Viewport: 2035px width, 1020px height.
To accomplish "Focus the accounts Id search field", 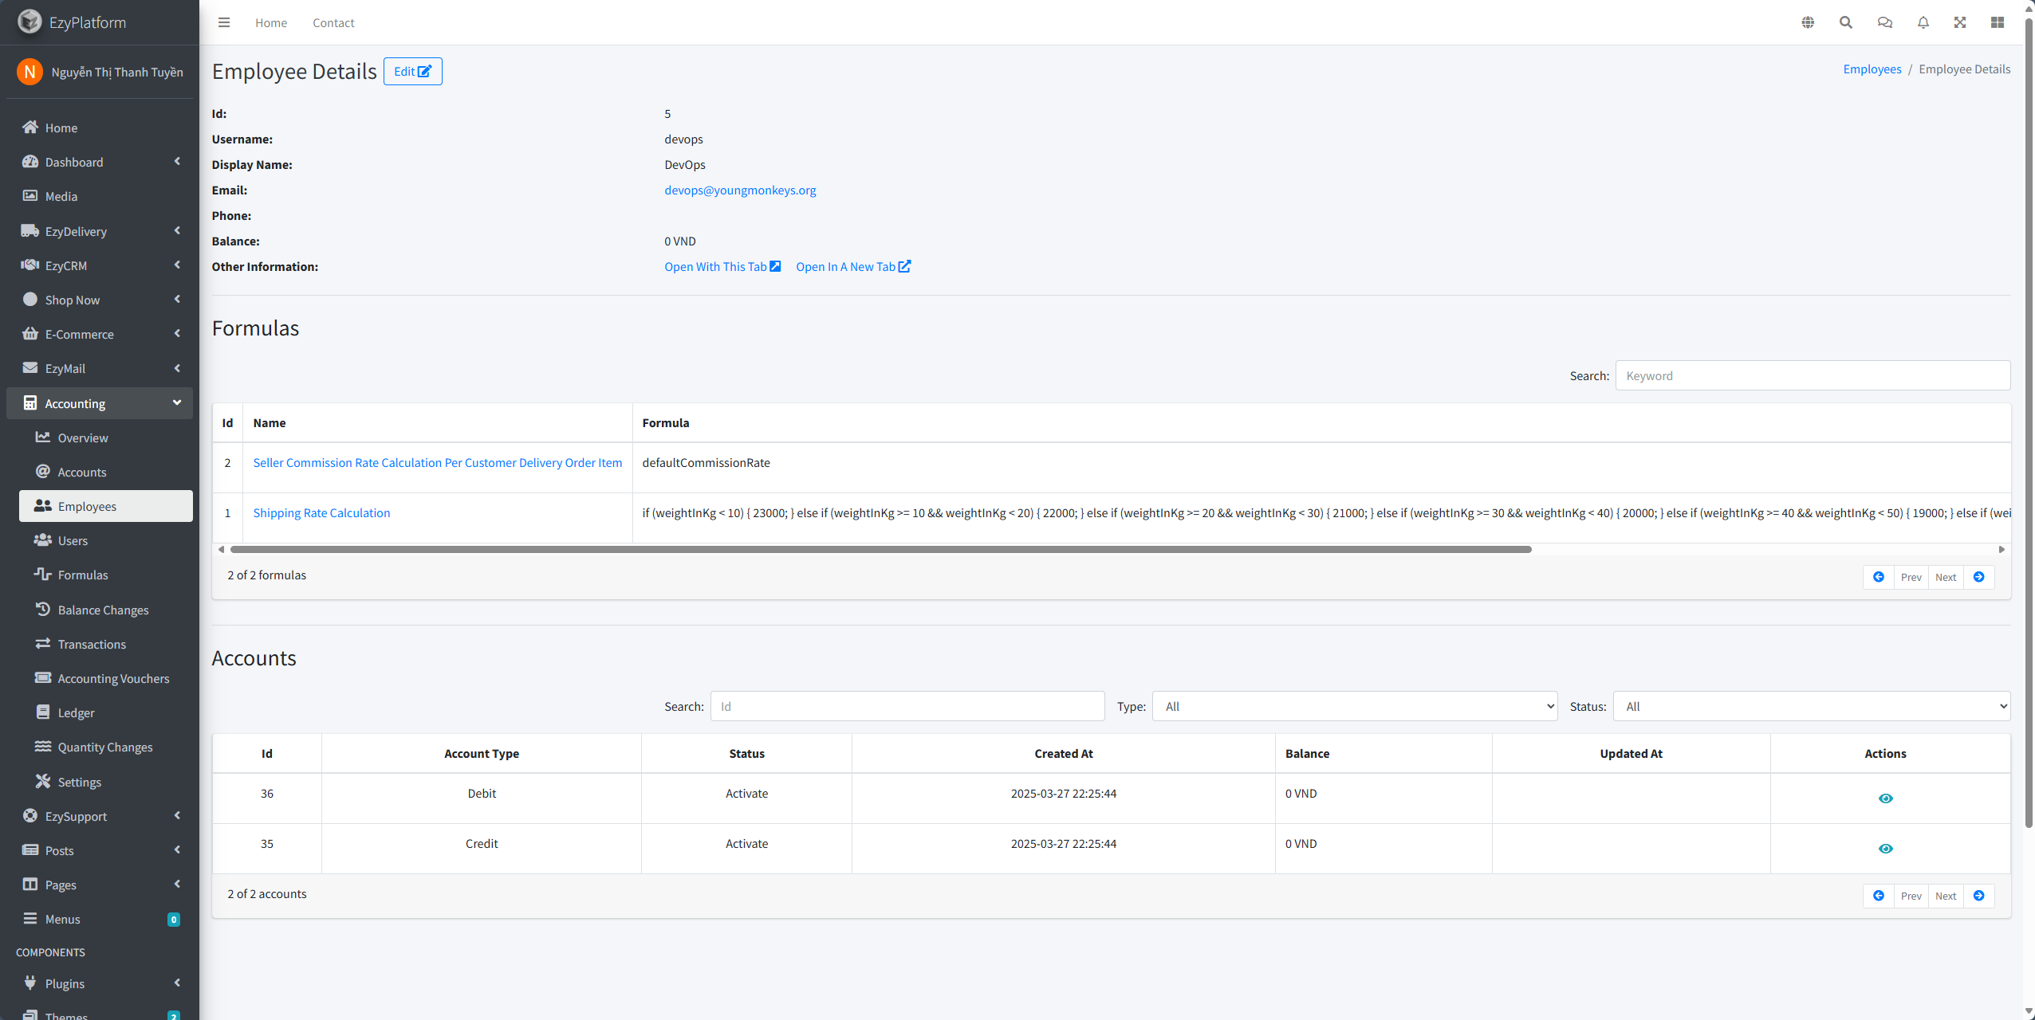I will pos(907,706).
